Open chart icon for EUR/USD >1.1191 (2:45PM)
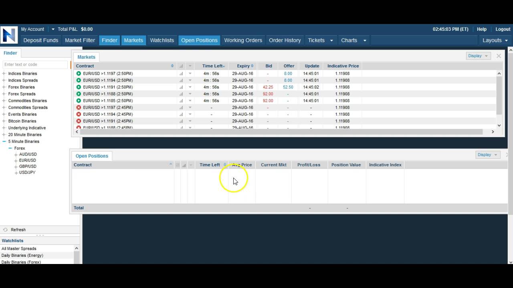The width and height of the screenshot is (513, 288). click(181, 121)
